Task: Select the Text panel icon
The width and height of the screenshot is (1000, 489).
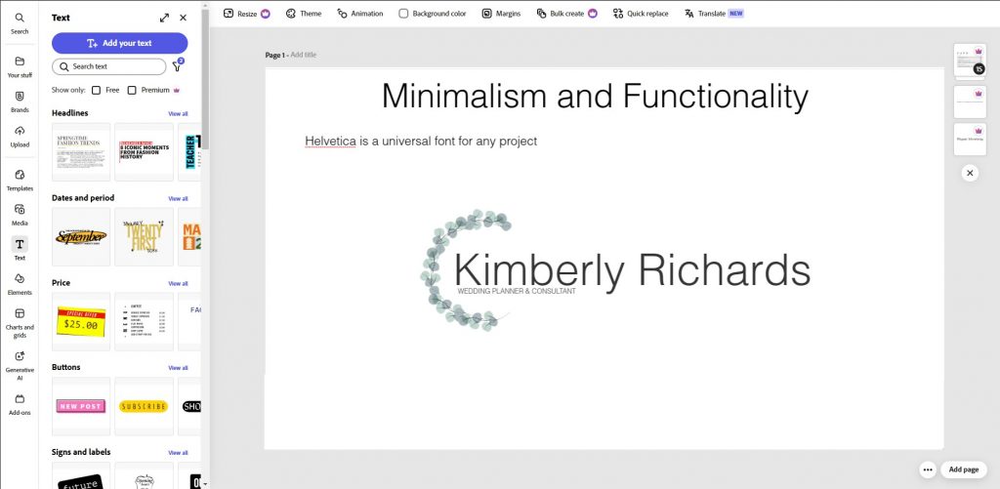Action: (20, 249)
